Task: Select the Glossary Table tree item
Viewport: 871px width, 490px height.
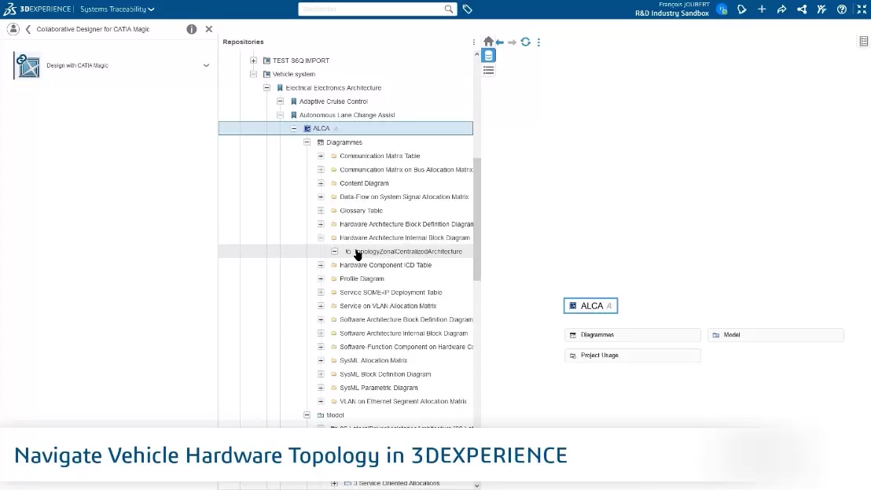Action: point(361,211)
